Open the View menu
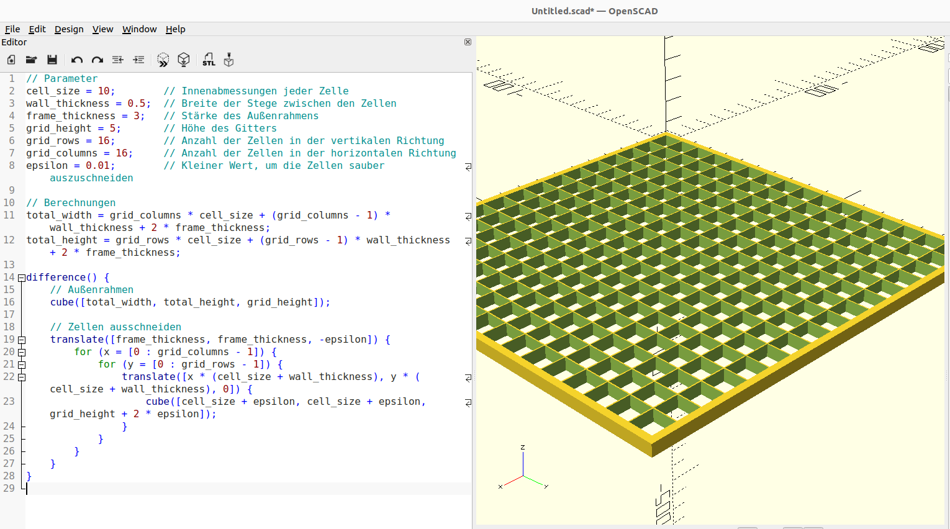This screenshot has height=529, width=950. (102, 29)
